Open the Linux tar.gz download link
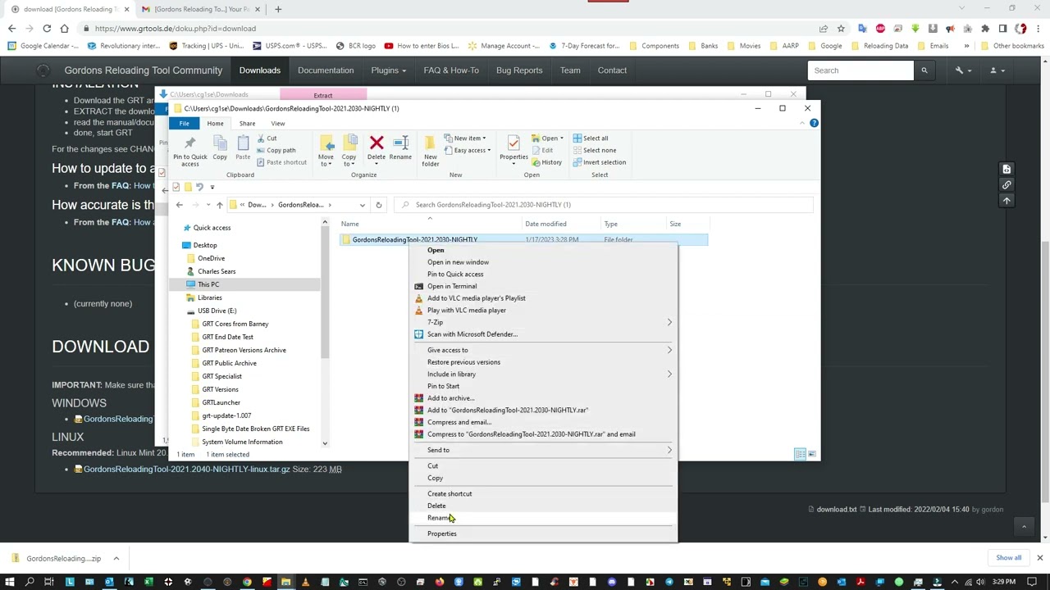Viewport: 1050px width, 590px height. (186, 470)
